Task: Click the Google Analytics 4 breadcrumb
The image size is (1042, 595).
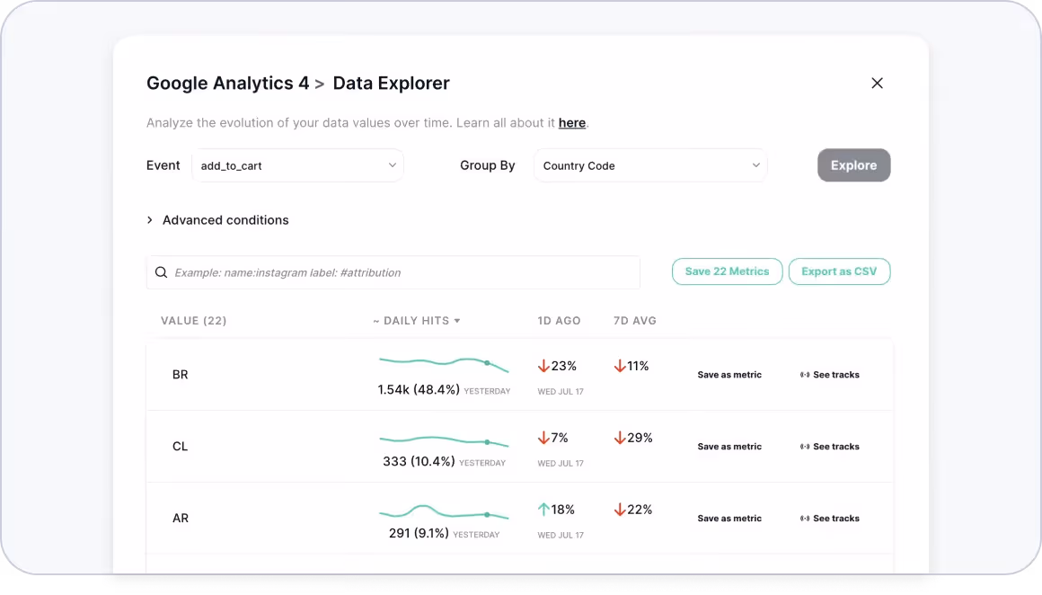Action: pyautogui.click(x=227, y=84)
